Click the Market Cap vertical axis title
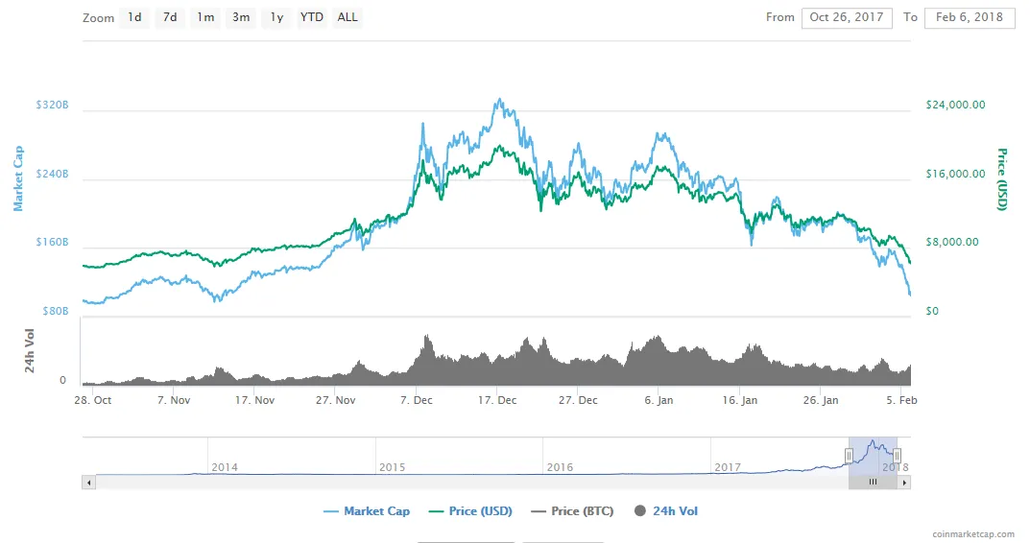 click(x=17, y=178)
